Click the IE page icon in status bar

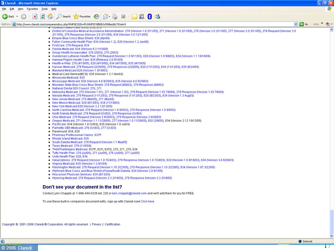(2, 241)
